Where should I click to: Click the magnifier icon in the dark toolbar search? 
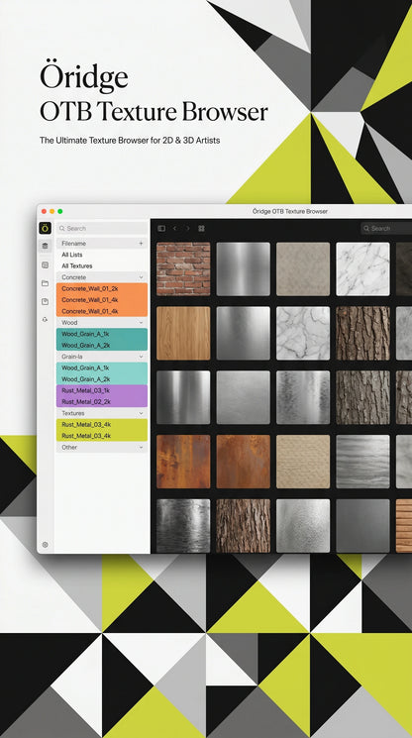(366, 228)
